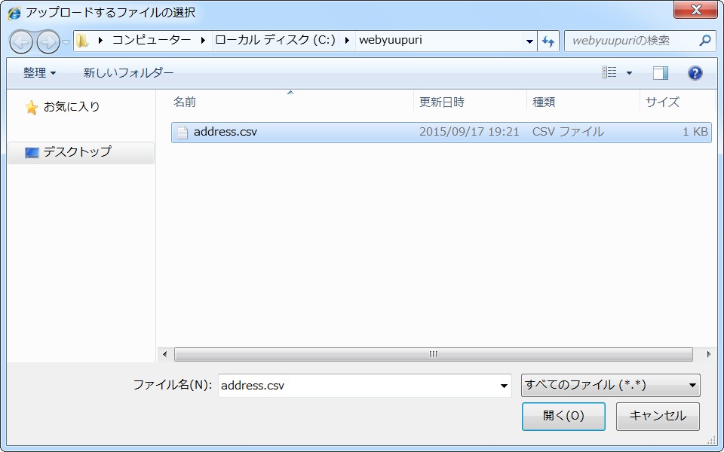Click 新しいフォルダー in the toolbar
Viewport: 724px width, 452px height.
[128, 73]
